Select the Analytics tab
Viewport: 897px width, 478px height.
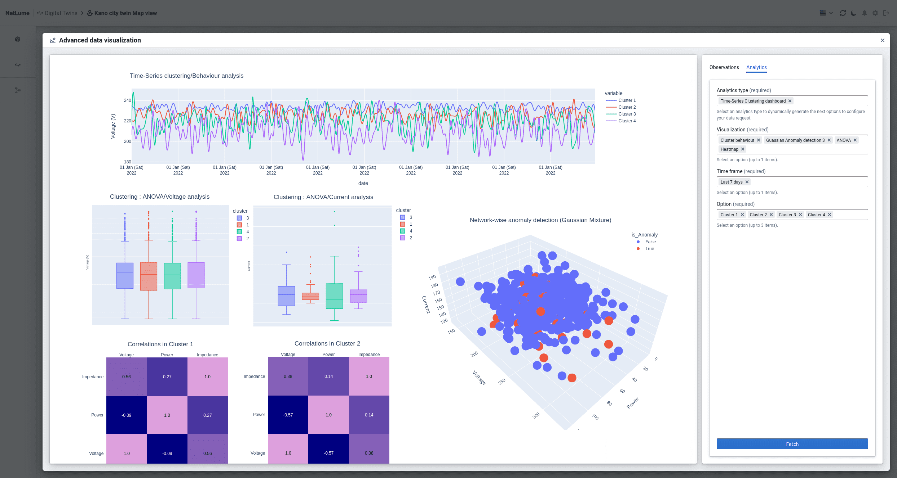tap(756, 67)
